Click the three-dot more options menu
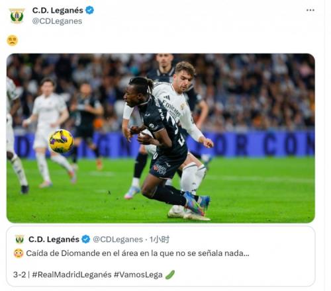Screen dimensions: 331x291 pyautogui.click(x=310, y=10)
